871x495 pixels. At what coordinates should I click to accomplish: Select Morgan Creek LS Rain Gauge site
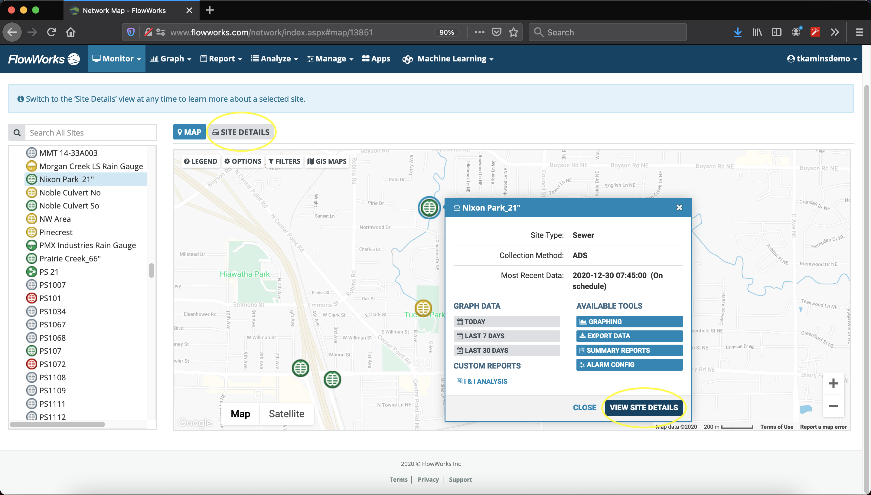(x=91, y=166)
